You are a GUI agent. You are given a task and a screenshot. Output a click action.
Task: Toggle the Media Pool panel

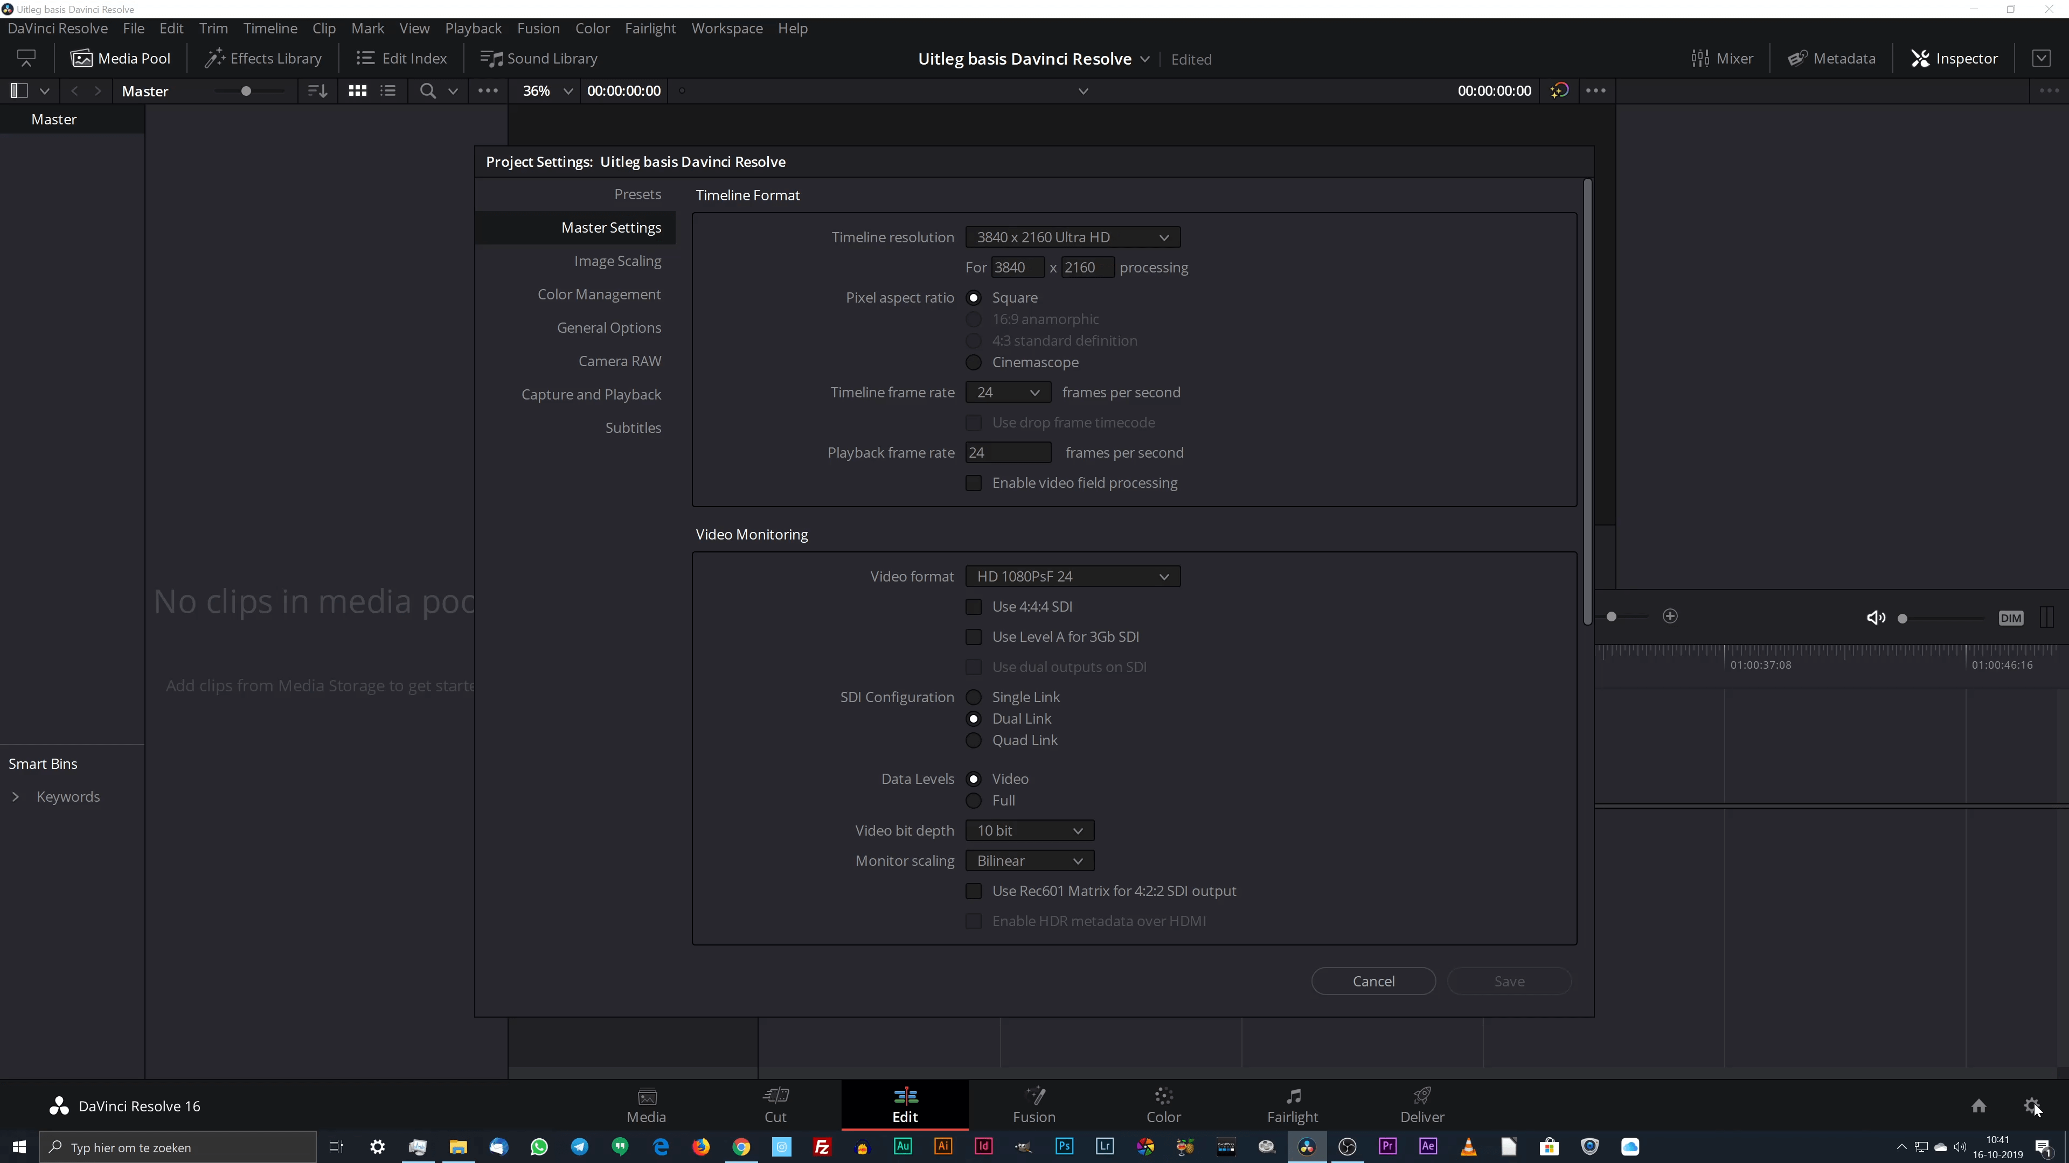(121, 59)
